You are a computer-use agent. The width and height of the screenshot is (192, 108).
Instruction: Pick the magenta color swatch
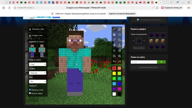119,89
